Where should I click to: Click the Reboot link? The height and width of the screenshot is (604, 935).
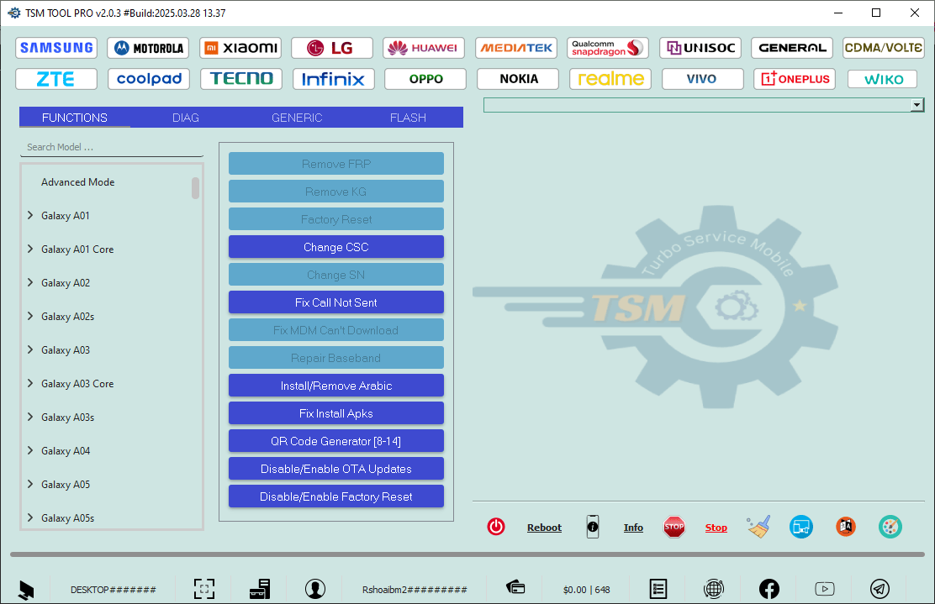(x=544, y=528)
